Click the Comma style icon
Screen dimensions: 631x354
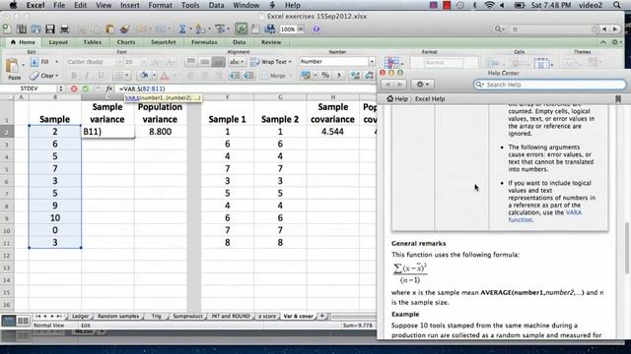(x=338, y=75)
